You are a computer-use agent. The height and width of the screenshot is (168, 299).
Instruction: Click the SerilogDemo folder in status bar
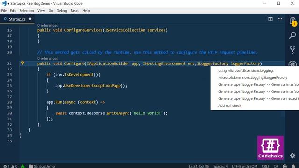42,166
